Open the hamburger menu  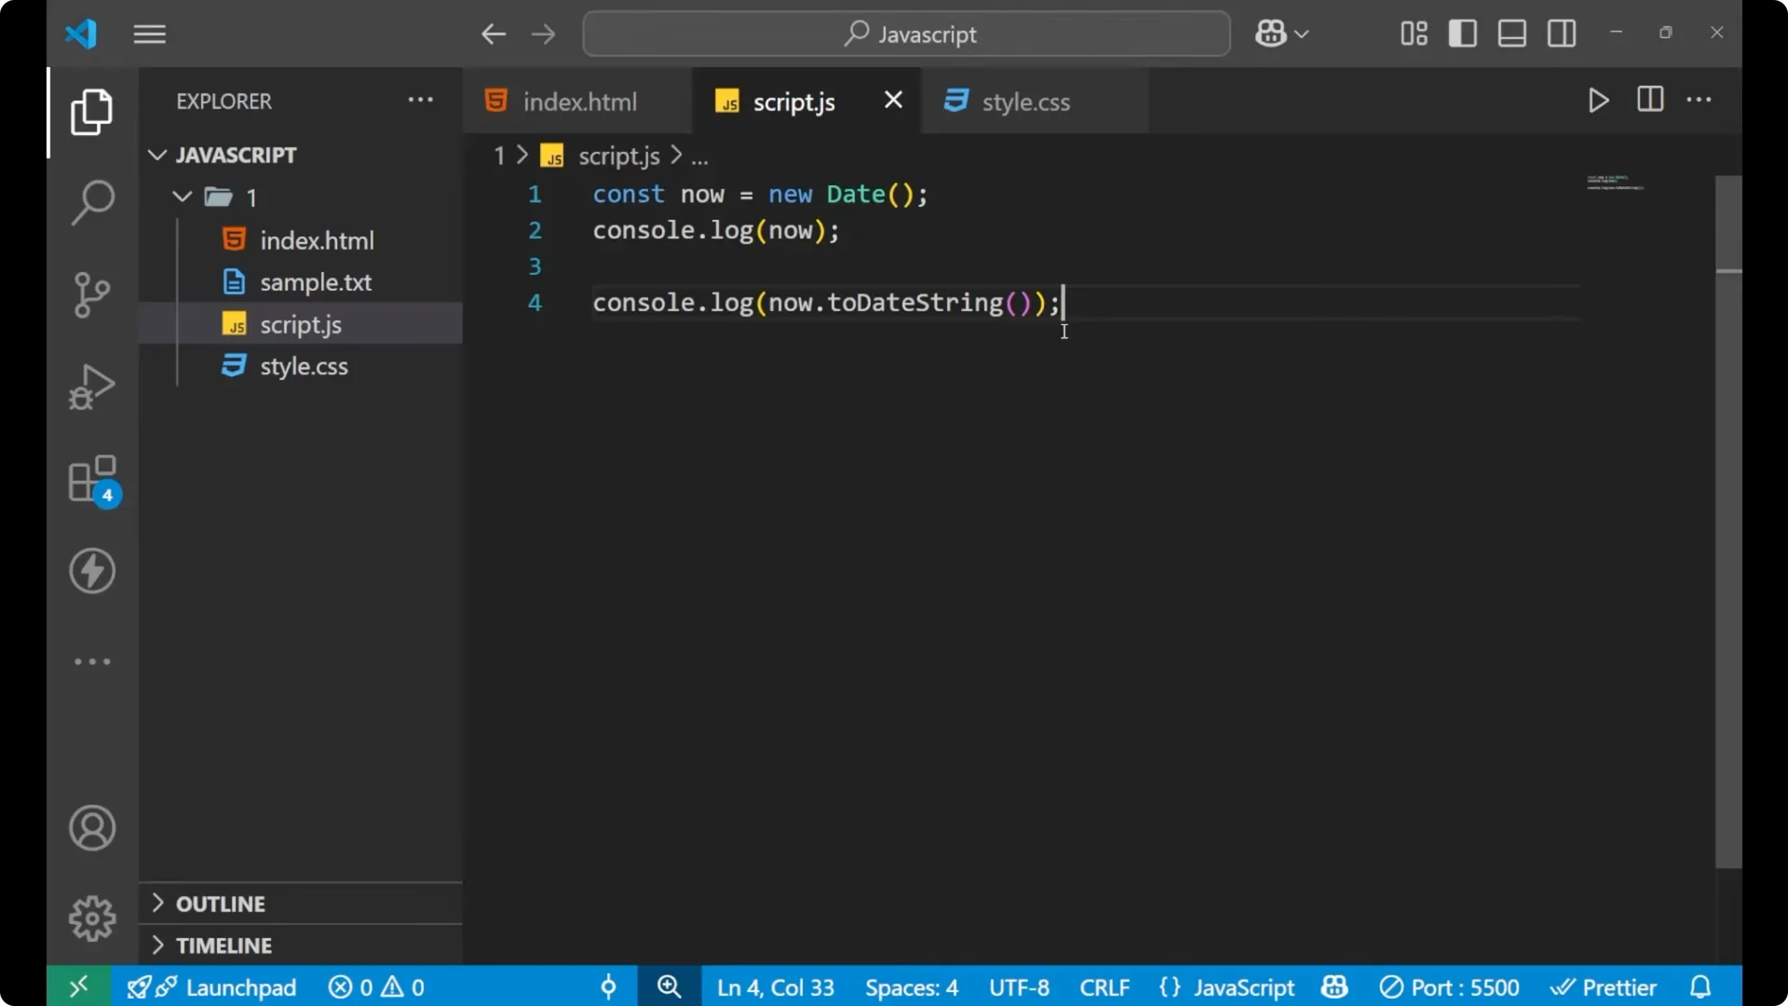click(x=149, y=34)
